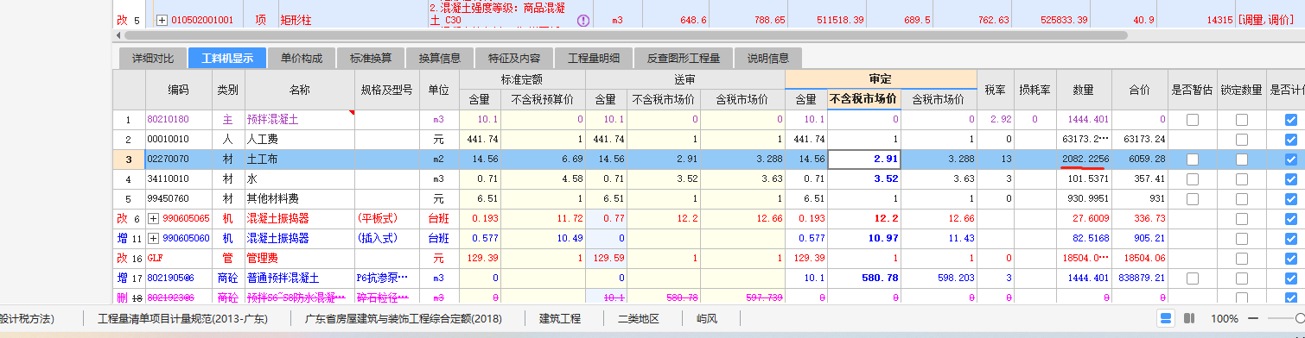Open the 详细对比 tab

point(152,59)
